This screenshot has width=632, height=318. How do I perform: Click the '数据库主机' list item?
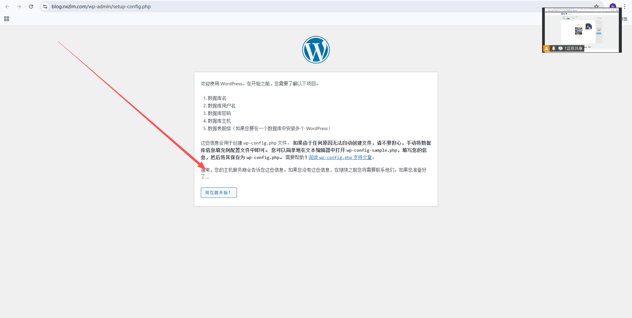[x=219, y=121]
